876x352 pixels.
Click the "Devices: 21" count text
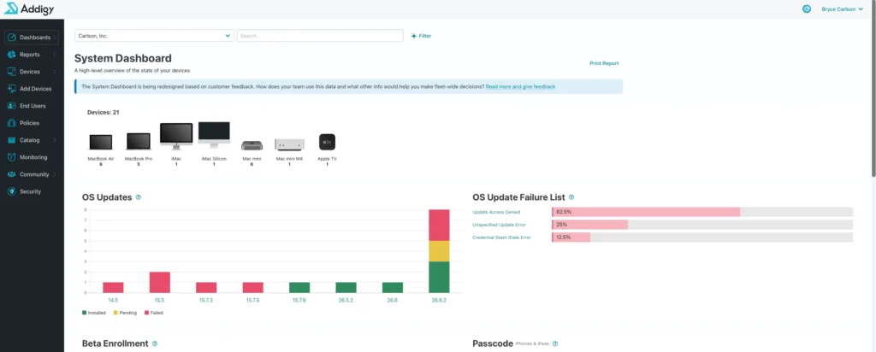coord(104,113)
